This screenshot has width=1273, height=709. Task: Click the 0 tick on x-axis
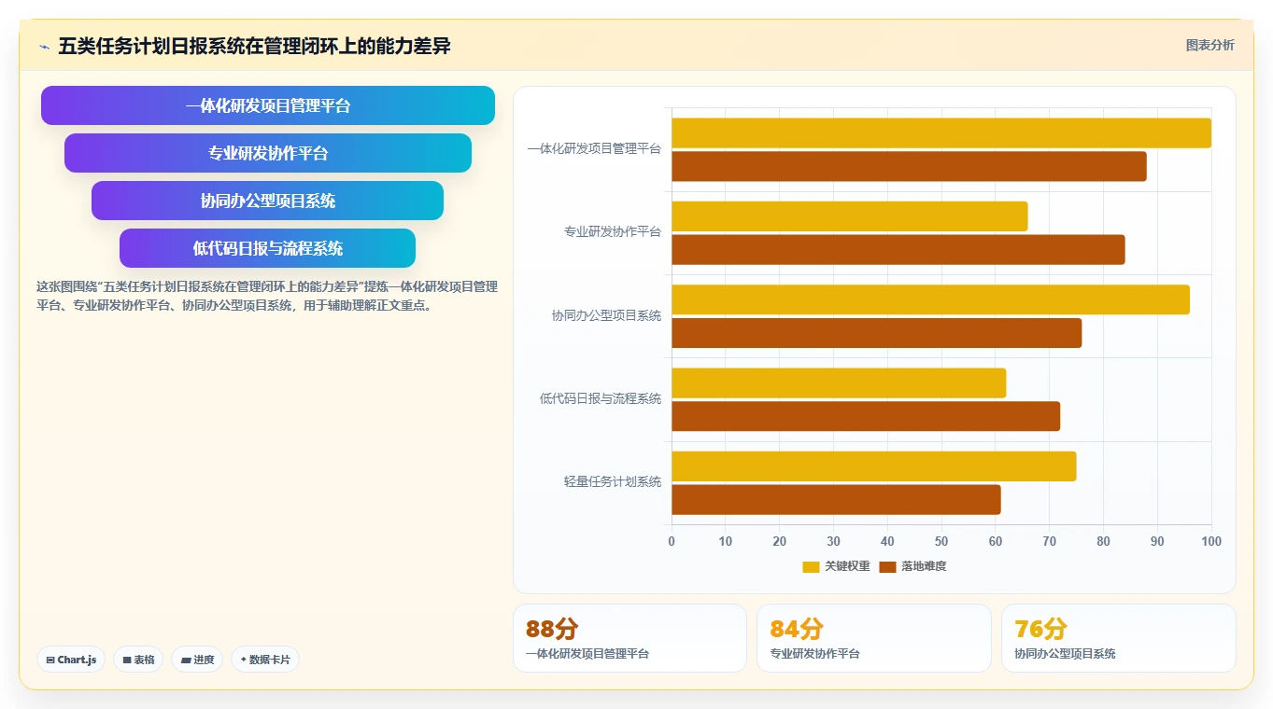coord(672,541)
